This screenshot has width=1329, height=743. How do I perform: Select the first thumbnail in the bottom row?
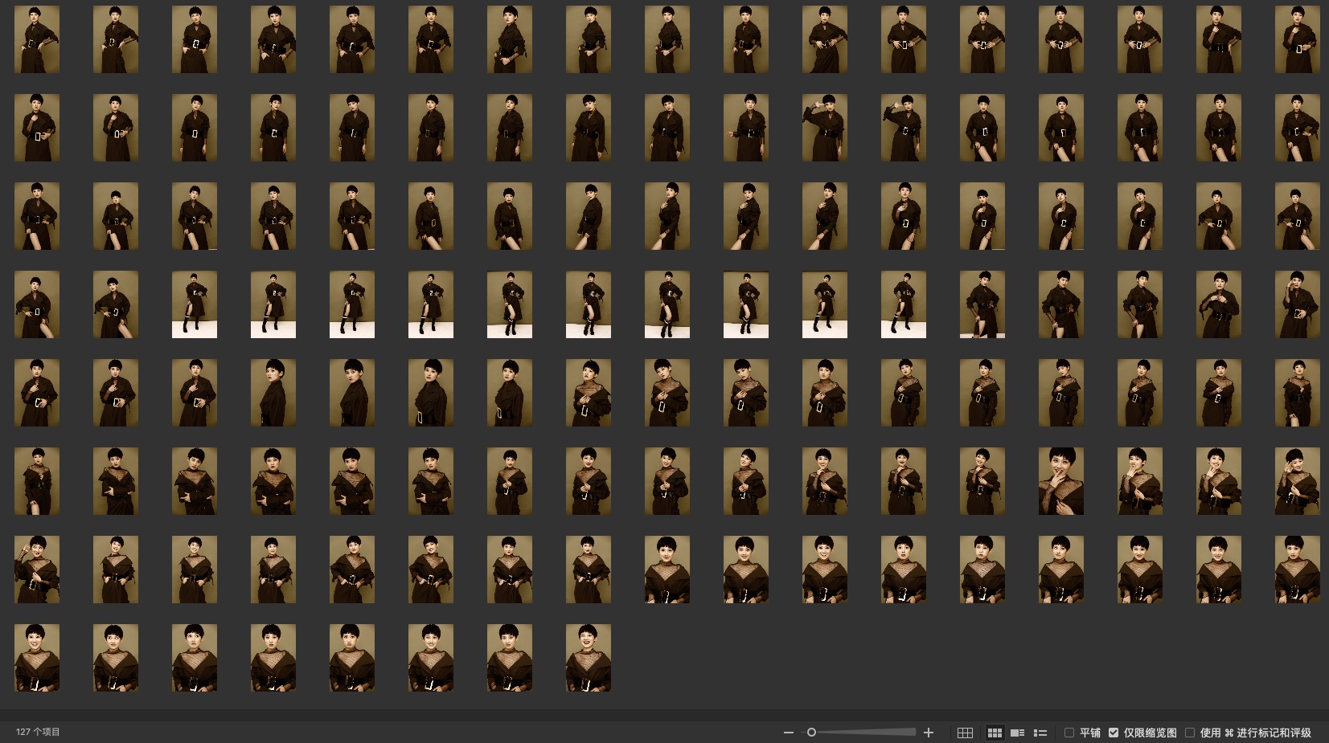pos(37,658)
